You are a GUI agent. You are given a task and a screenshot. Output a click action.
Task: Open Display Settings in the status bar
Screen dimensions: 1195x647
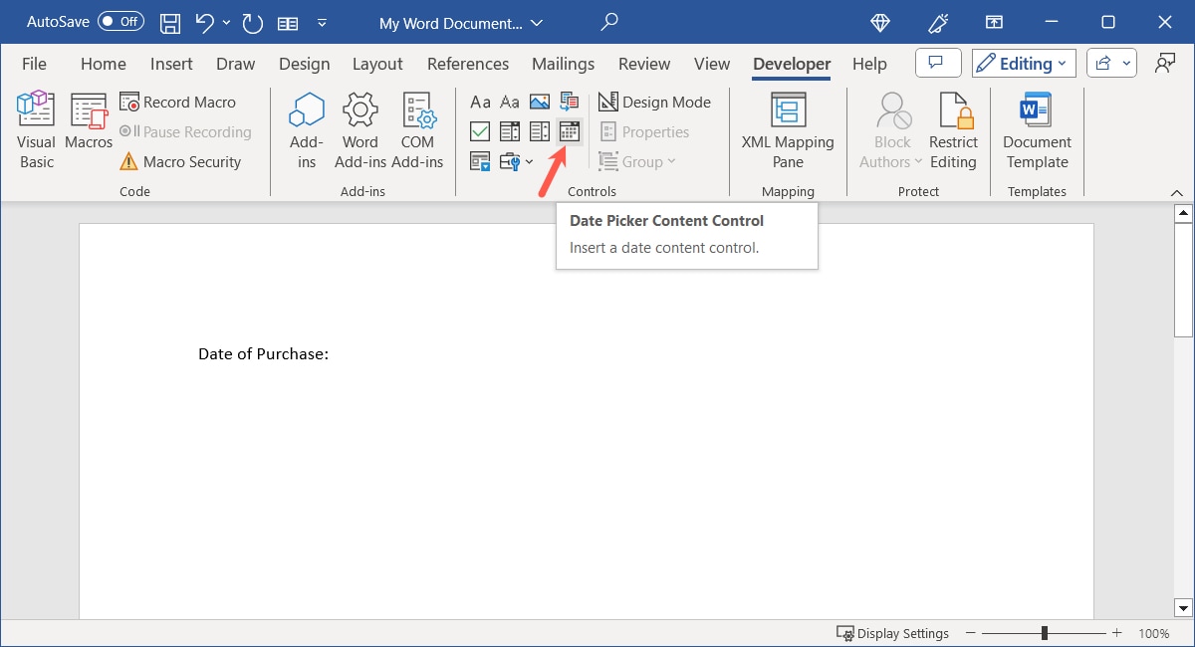pyautogui.click(x=892, y=632)
